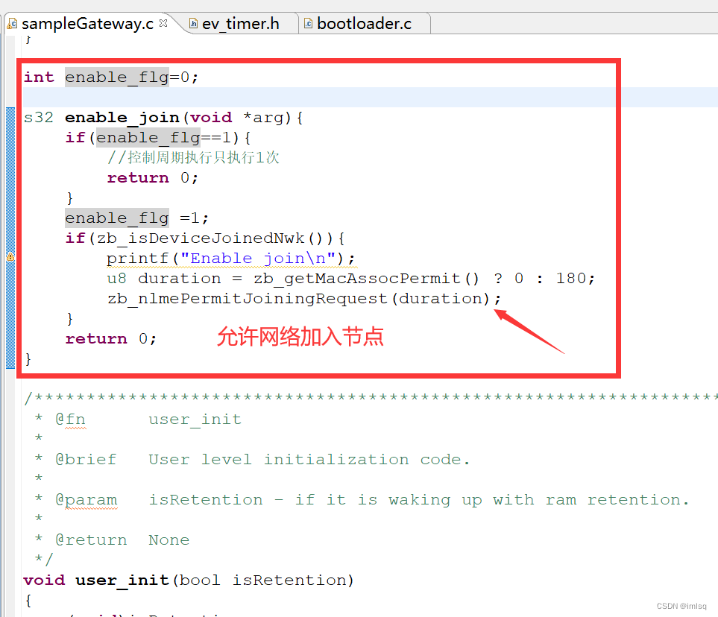Viewport: 718px width, 617px height.
Task: Click 'if(enable_flg==1){' condition line
Action: pyautogui.click(x=157, y=138)
